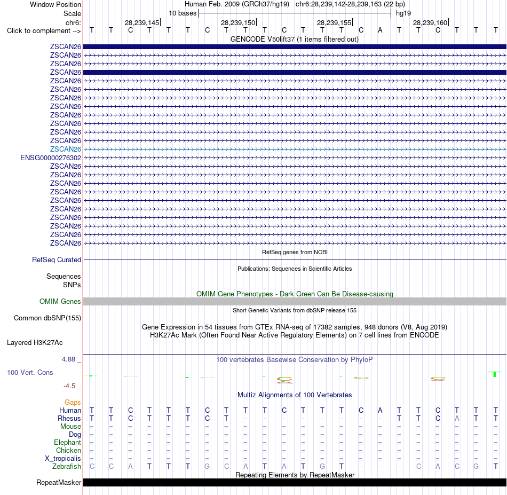Viewport: 507px width, 495px height.
Task: Click the 28,239,145 coordinate marker
Action: click(x=142, y=22)
